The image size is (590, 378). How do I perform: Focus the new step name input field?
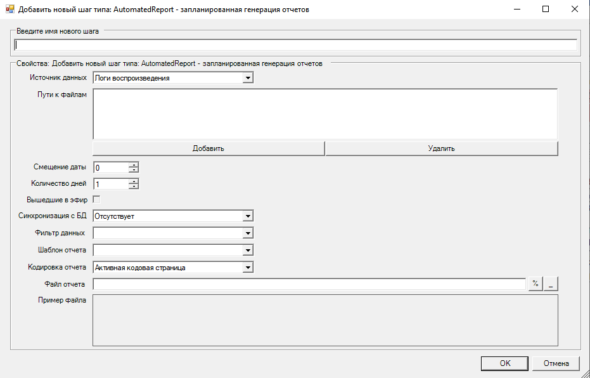tap(295, 45)
